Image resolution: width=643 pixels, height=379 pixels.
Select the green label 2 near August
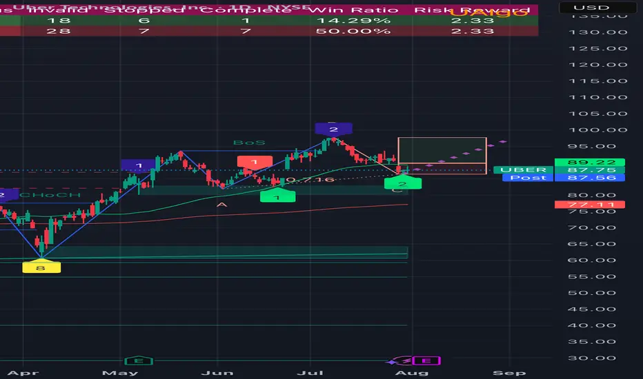pos(403,183)
